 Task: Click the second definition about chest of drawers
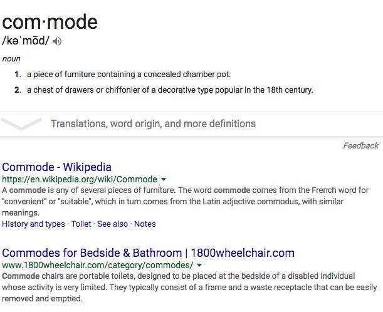170,90
